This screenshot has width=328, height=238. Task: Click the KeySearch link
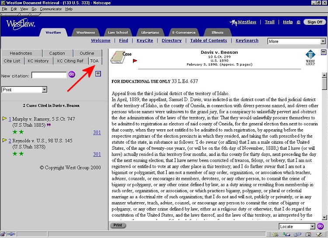247,41
